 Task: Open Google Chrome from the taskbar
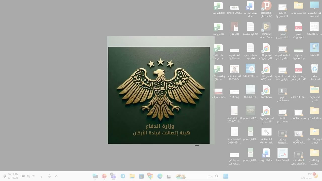coord(150,176)
